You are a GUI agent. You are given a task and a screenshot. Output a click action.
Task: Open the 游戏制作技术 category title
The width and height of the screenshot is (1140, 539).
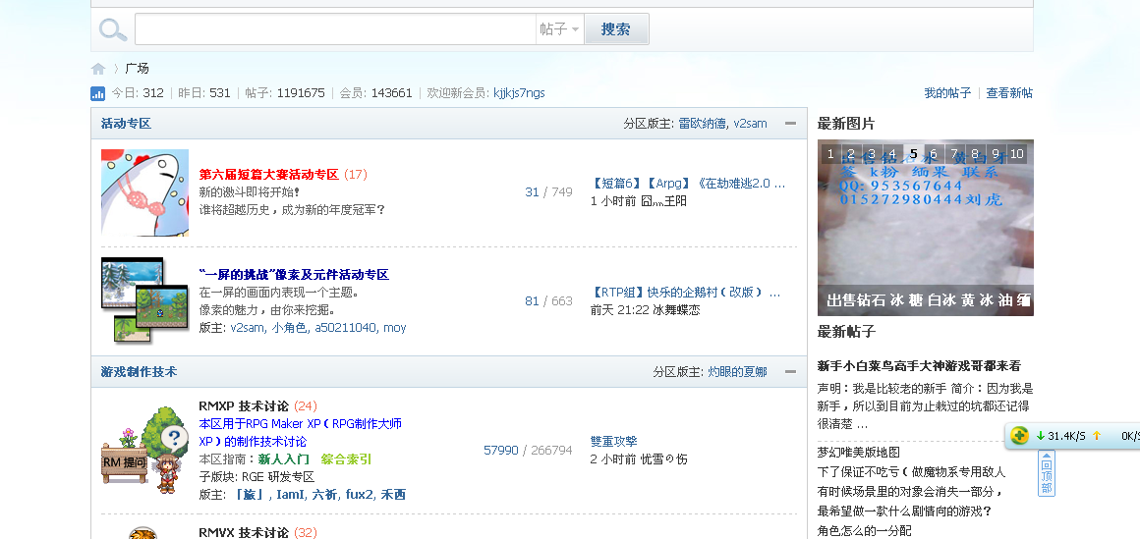coord(139,372)
